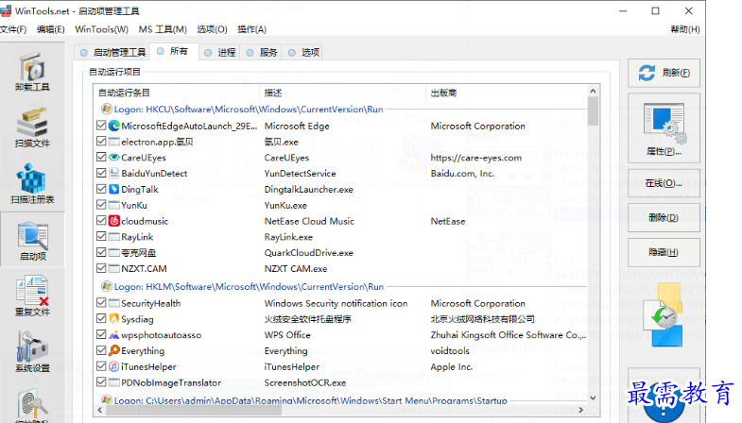Open the MS 工具(M) menu
The width and height of the screenshot is (742, 423).
click(163, 29)
